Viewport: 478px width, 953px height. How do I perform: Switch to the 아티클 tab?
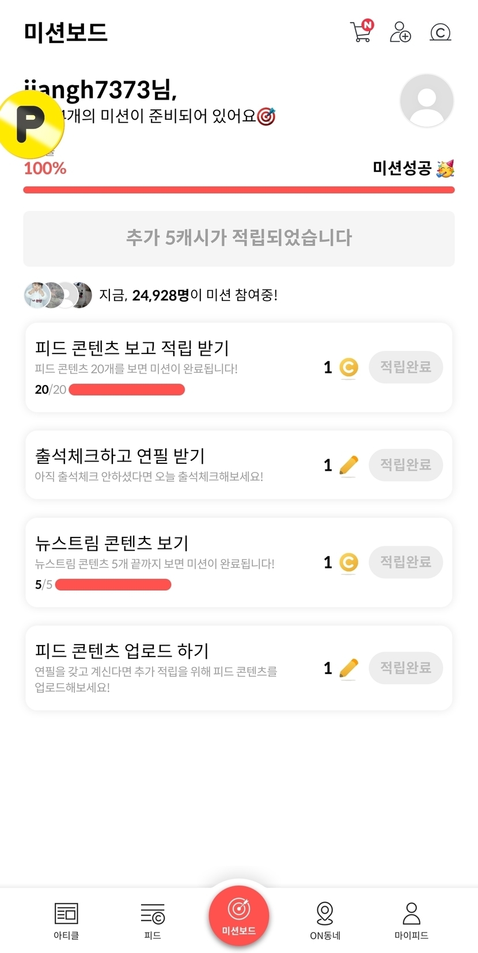pyautogui.click(x=66, y=920)
